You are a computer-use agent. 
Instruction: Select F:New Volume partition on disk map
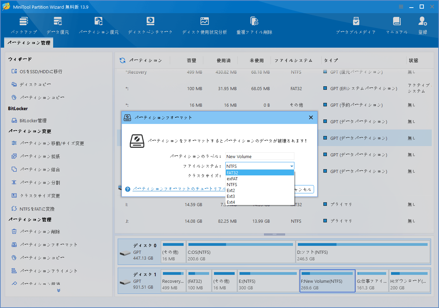[x=328, y=281]
